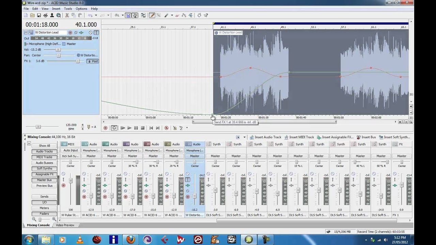Open the Master output dropdown on the FX 1 channel
The height and width of the screenshot is (245, 436).
(402, 156)
